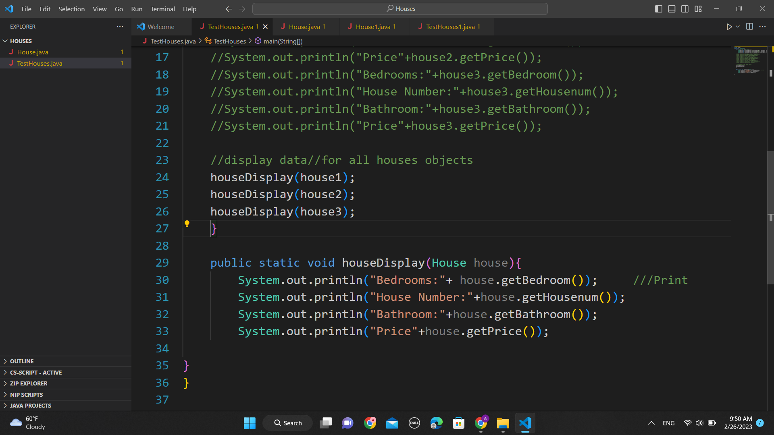
Task: Switch to House.java tab
Action: pyautogui.click(x=306, y=27)
